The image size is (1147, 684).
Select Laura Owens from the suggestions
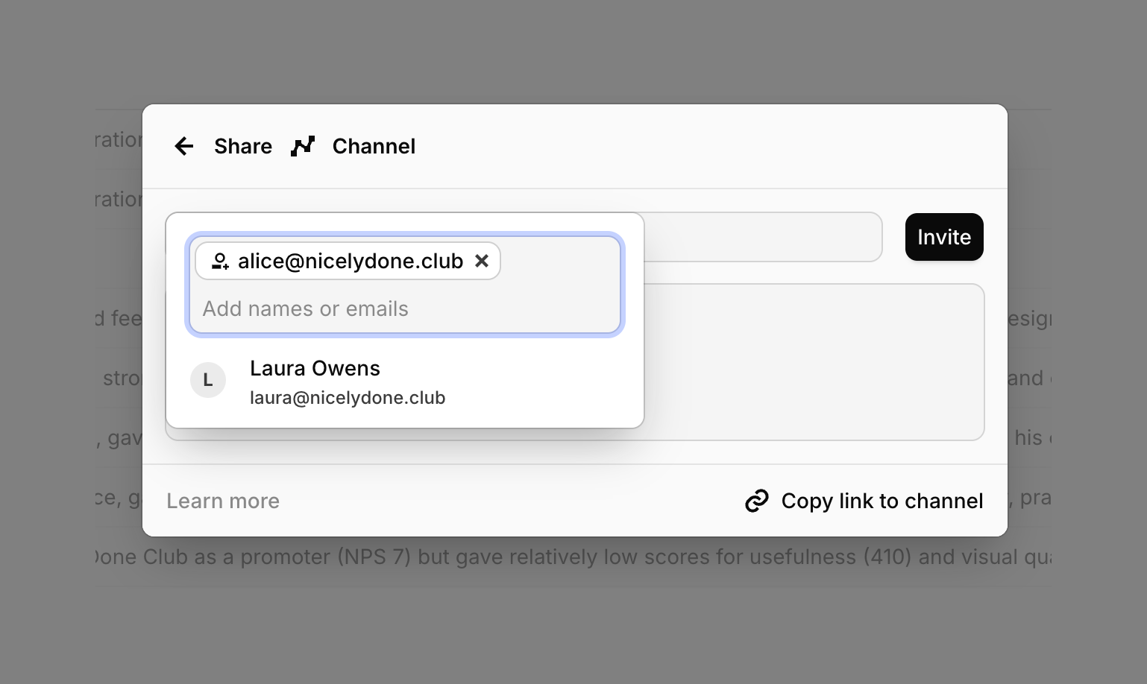tap(315, 368)
